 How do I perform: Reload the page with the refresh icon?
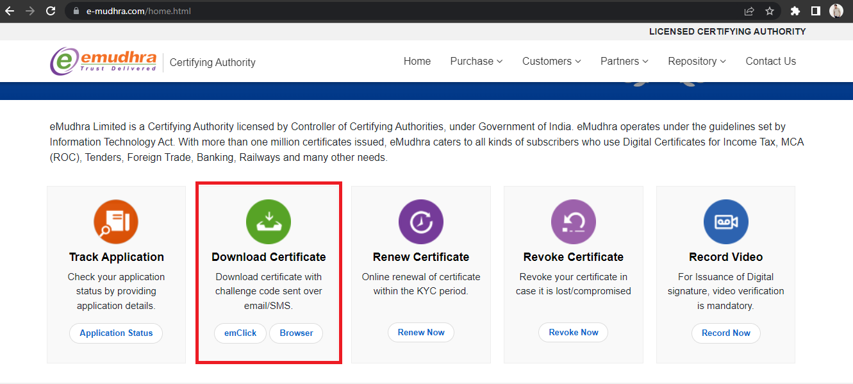51,10
